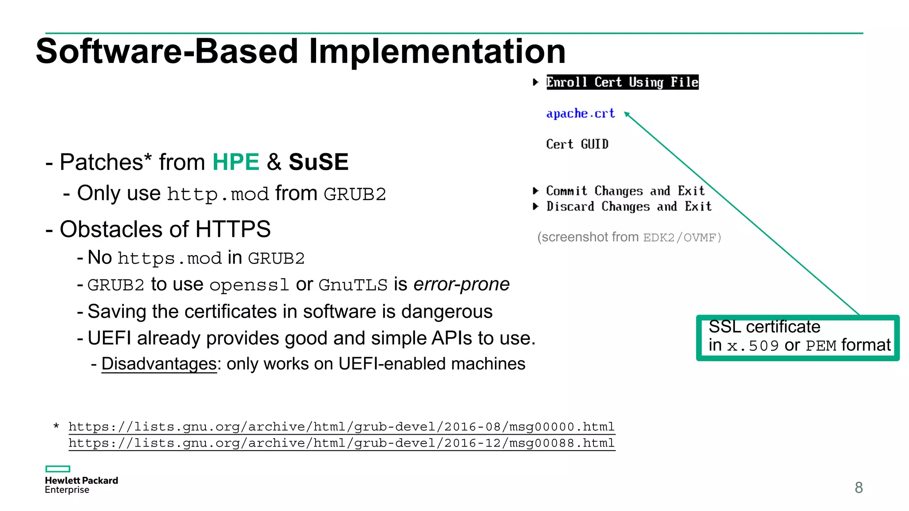Click the Obstacles of HTTPS bullet
The height and width of the screenshot is (511, 909).
coord(158,229)
